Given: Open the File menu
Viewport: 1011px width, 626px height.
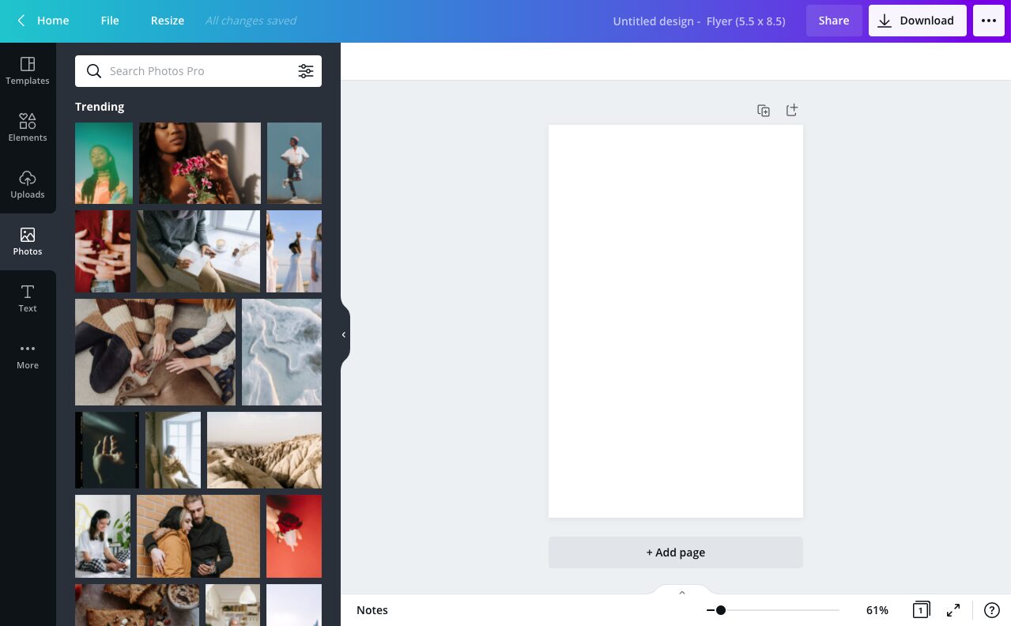Looking at the screenshot, I should pyautogui.click(x=109, y=21).
